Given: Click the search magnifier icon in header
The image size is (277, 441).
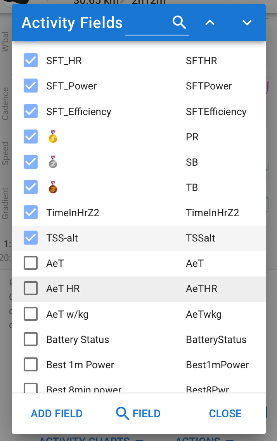Looking at the screenshot, I should point(179,22).
